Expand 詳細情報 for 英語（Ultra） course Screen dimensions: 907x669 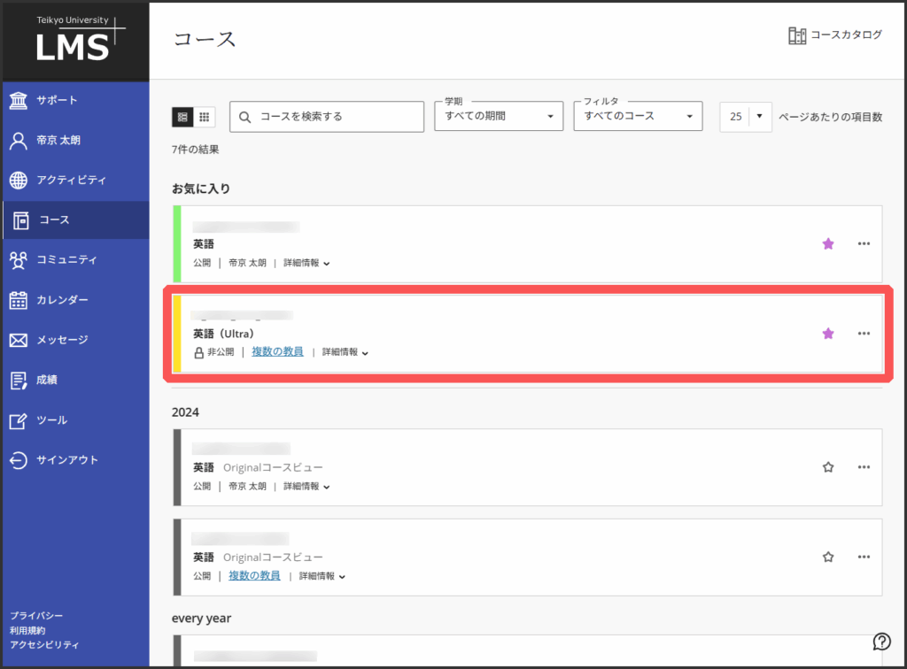pos(345,352)
